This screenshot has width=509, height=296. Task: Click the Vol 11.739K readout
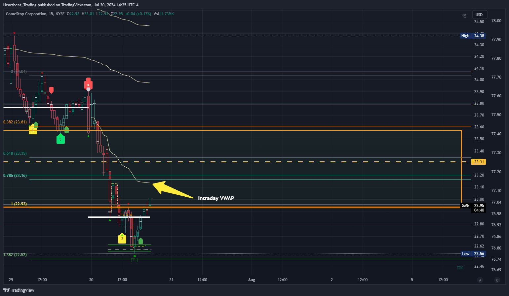click(164, 14)
